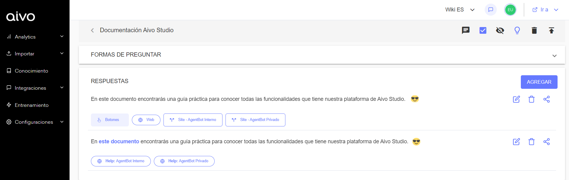Expand Integraciones chevron in sidebar
The height and width of the screenshot is (180, 569).
tap(62, 88)
